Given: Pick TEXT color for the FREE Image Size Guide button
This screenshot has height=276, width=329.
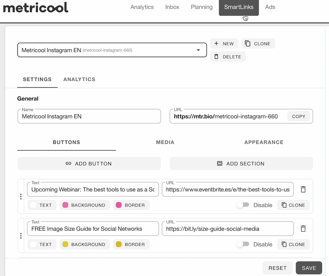Looking at the screenshot, I should [x=42, y=245].
